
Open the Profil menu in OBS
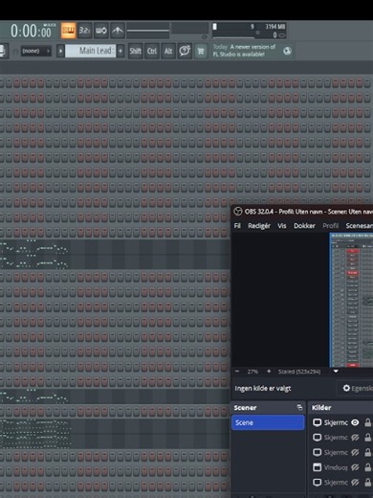coord(330,226)
